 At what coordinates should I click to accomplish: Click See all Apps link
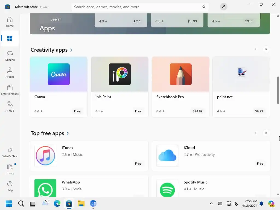[56, 19]
